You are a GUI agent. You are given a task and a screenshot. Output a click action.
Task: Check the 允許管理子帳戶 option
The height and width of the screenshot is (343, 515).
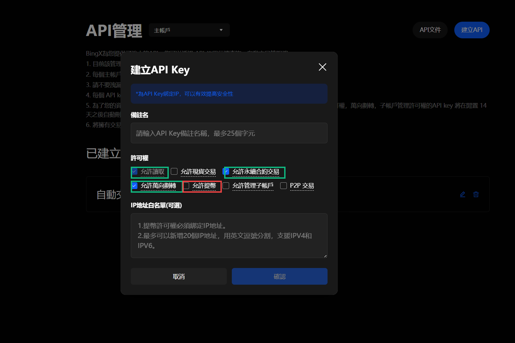[x=226, y=186]
